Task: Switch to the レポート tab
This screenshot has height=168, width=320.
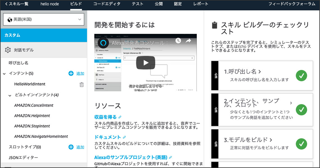Action: tap(201, 4)
